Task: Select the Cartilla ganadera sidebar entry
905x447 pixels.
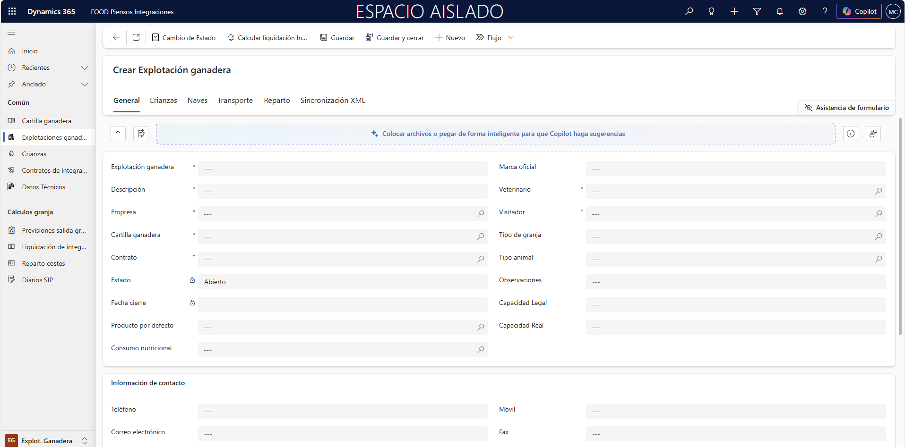Action: pyautogui.click(x=45, y=121)
